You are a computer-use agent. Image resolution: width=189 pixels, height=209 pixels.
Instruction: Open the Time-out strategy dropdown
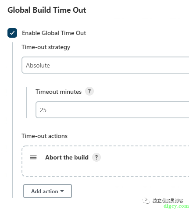pos(105,65)
